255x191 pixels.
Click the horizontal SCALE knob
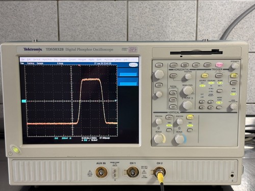[187, 105]
